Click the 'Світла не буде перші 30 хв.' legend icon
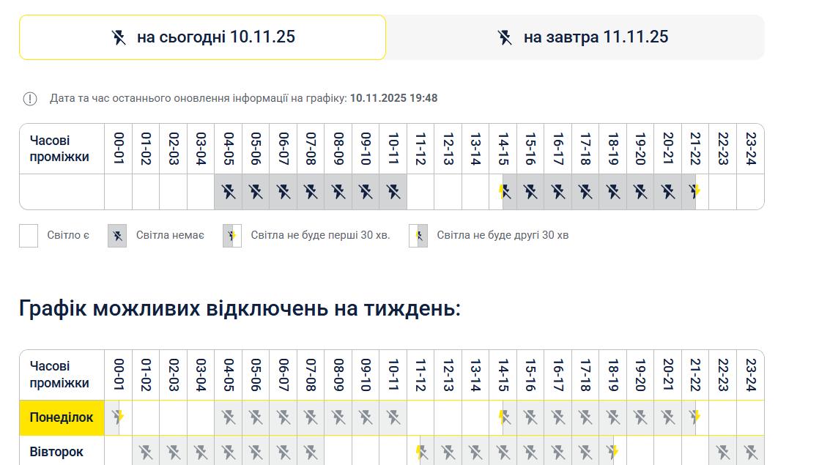 [232, 236]
